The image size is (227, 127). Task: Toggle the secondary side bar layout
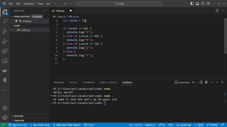(x=203, y=4)
